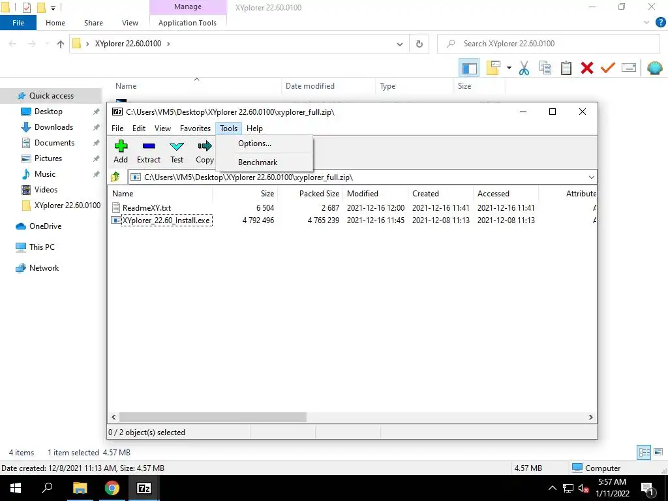Viewport: 668px width, 501px height.
Task: Open Google Chrome from the taskbar
Action: point(112,488)
